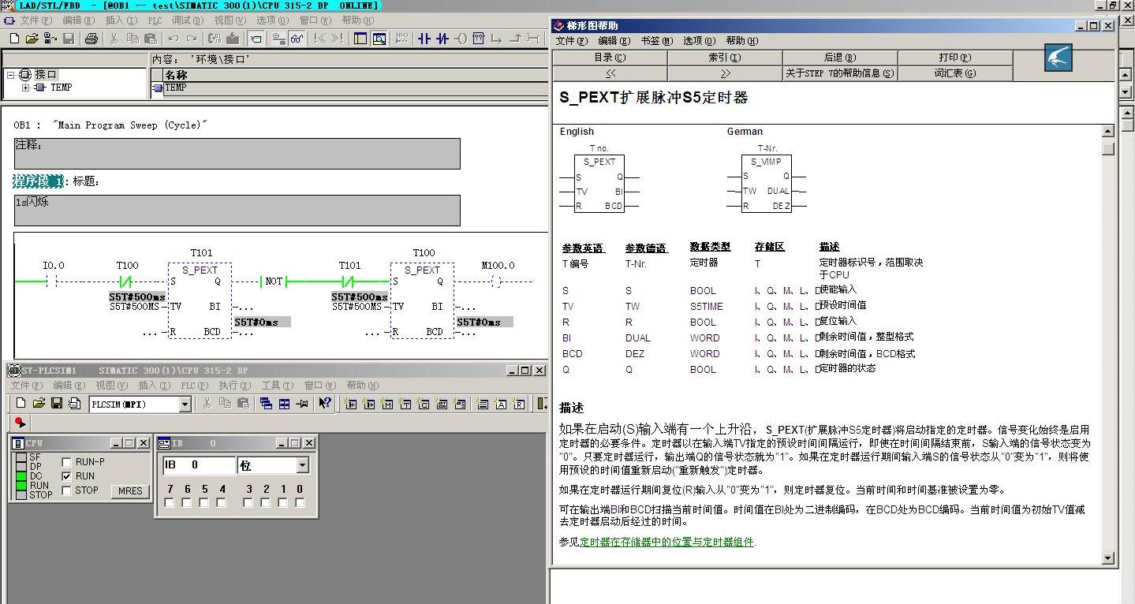Toggle bit 4 checkbox of IB 0
This screenshot has width=1135, height=604.
(222, 503)
